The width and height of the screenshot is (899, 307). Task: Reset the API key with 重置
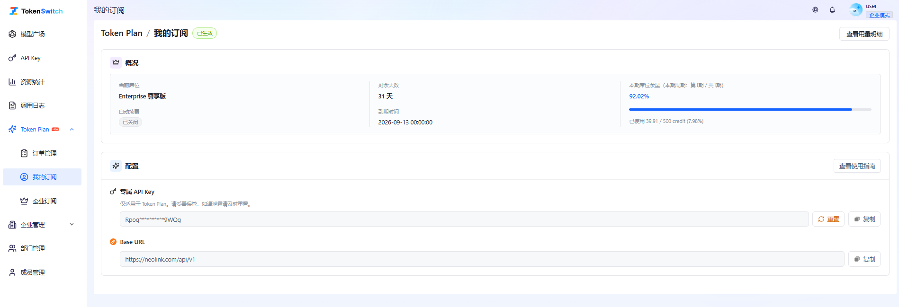(828, 219)
